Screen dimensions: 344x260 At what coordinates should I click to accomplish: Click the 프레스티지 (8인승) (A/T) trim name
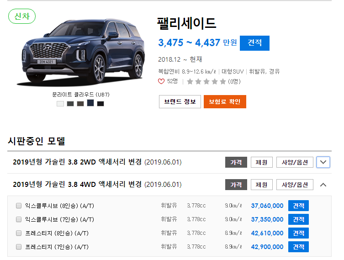57,233
